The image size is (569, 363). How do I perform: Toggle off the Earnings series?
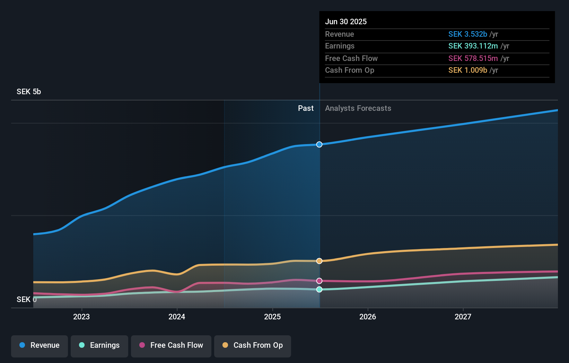pyautogui.click(x=99, y=345)
